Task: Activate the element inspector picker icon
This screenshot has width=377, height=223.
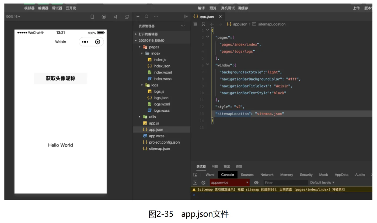Action: click(x=195, y=175)
